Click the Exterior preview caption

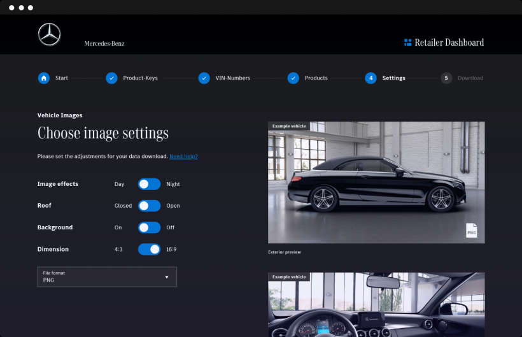click(x=285, y=252)
